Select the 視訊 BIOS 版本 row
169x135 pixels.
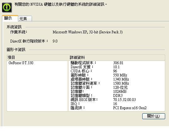tap(117, 100)
